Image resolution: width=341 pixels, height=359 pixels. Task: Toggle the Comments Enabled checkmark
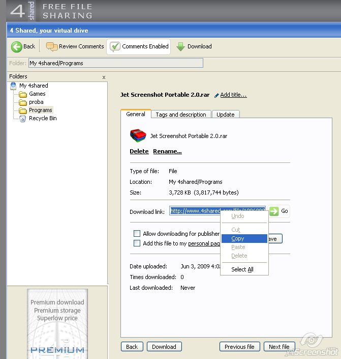pyautogui.click(x=115, y=46)
